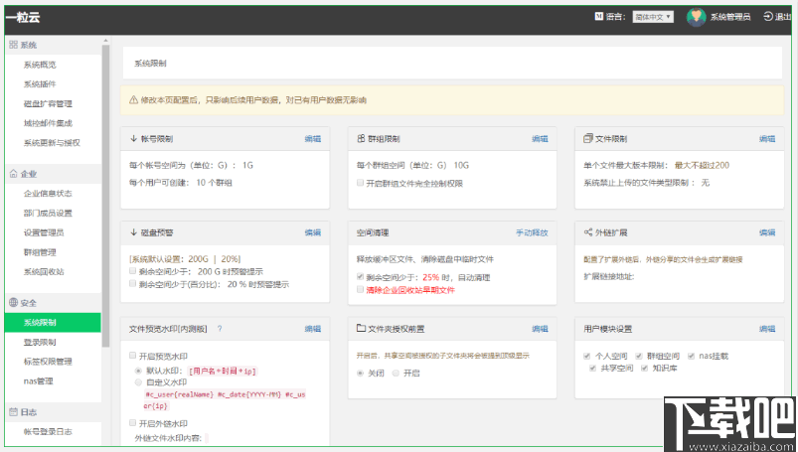Screen dimensions: 798x452
Task: Click 编辑 link on 文件预览水印 card
Action: point(312,329)
